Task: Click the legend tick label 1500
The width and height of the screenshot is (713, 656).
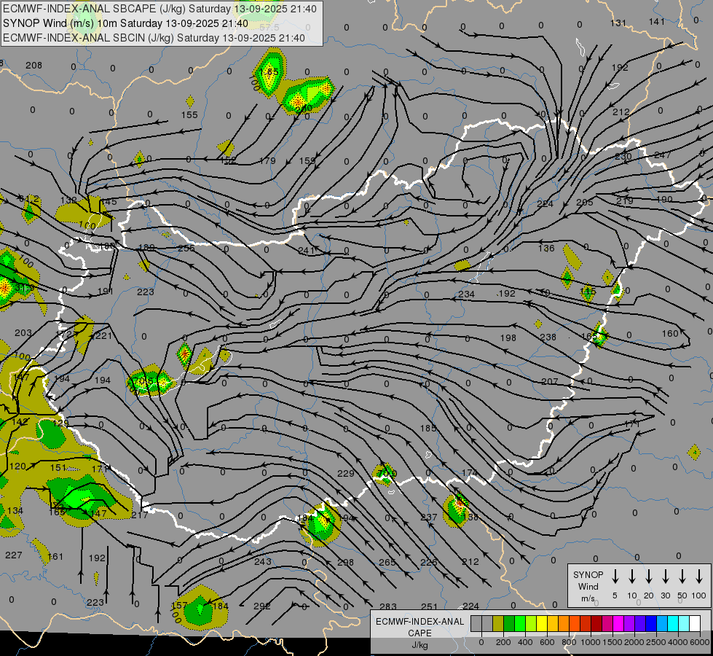Action: (x=612, y=642)
